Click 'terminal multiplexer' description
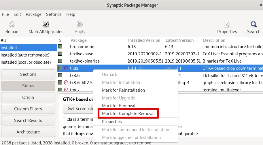Image resolution: width=263 pixels, height=145 pixels. (x=222, y=90)
